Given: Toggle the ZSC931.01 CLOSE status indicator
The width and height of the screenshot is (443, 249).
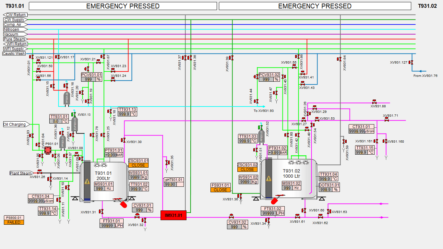Looking at the screenshot, I should tap(138, 165).
